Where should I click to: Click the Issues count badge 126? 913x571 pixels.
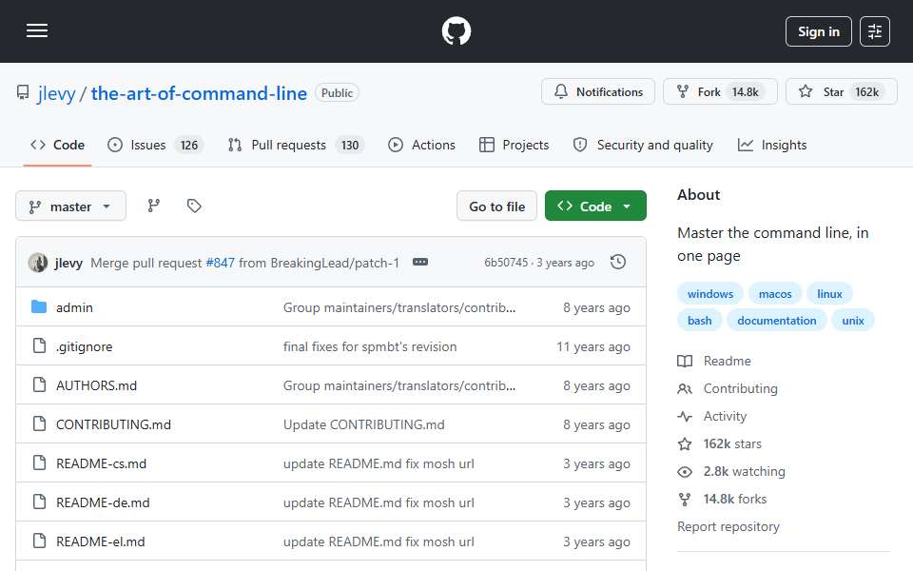pos(188,145)
